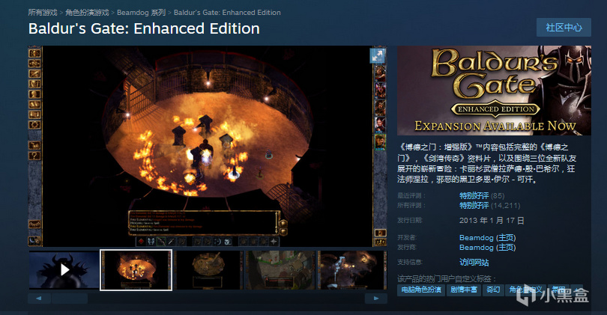
Task: Select the fourth screenshot thumbnail with buildings
Action: 280,270
